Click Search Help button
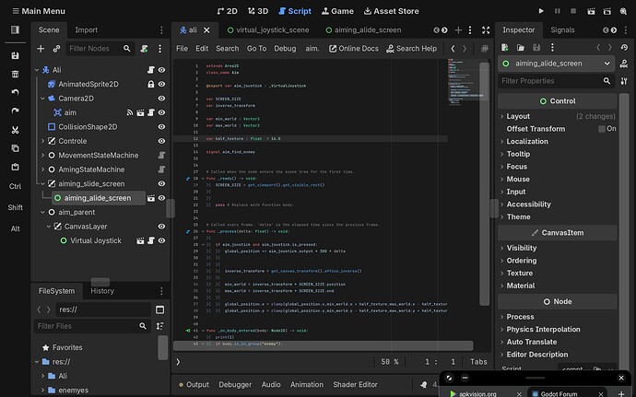This screenshot has width=636, height=397. [411, 49]
